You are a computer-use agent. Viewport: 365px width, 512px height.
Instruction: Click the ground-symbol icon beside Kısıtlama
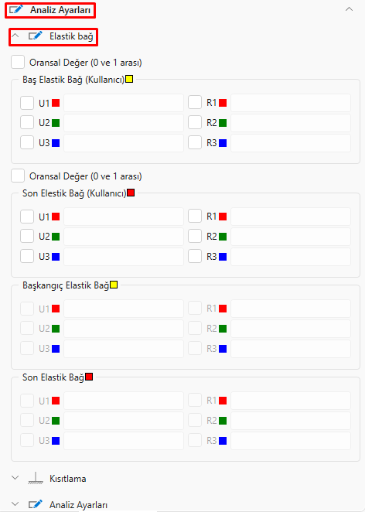tap(36, 479)
